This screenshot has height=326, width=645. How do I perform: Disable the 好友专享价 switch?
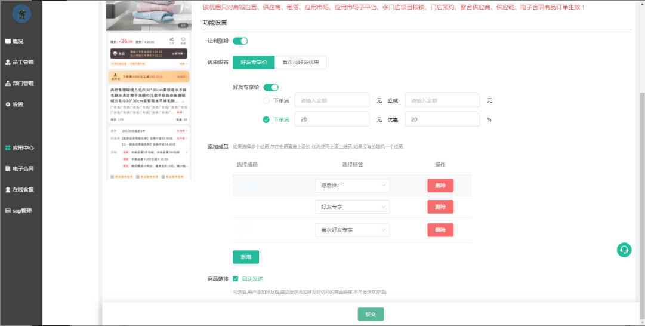(x=271, y=87)
